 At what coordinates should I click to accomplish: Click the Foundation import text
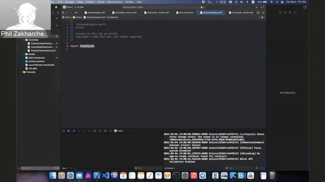[x=87, y=46]
